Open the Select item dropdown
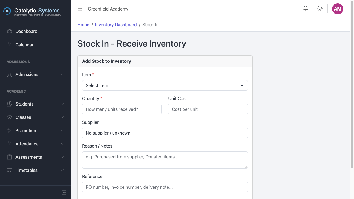354x199 pixels. tap(165, 85)
